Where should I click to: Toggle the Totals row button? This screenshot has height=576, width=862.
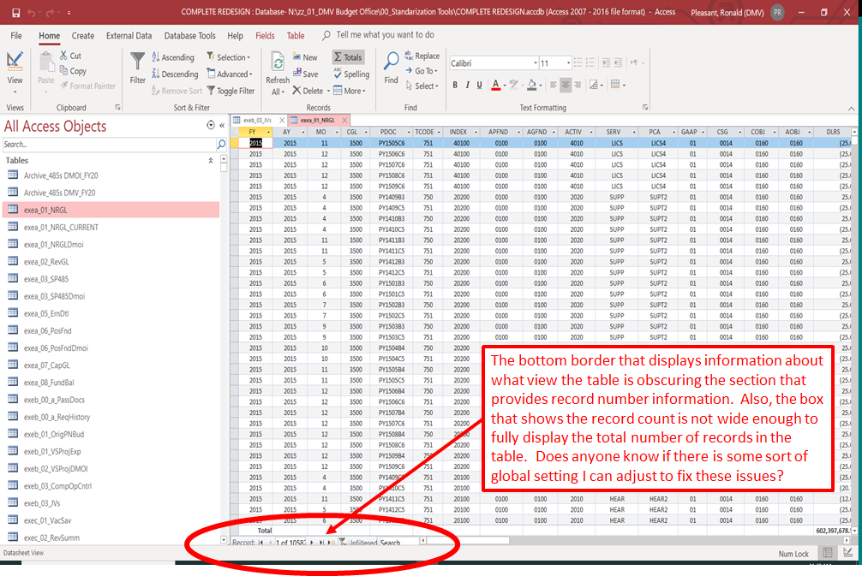348,57
